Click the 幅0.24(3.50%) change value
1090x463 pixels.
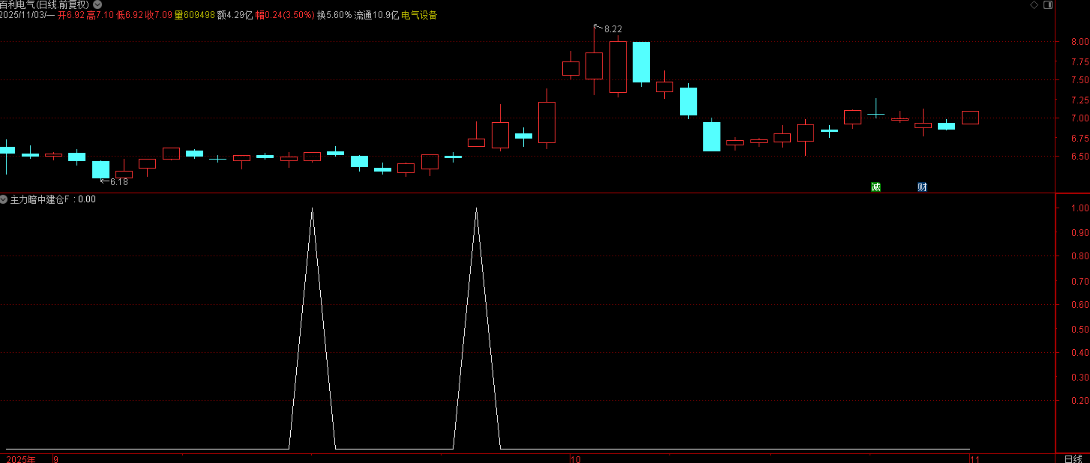pyautogui.click(x=285, y=15)
